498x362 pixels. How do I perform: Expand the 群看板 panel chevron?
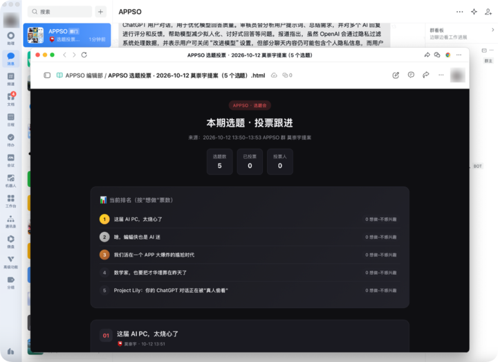[x=492, y=30]
